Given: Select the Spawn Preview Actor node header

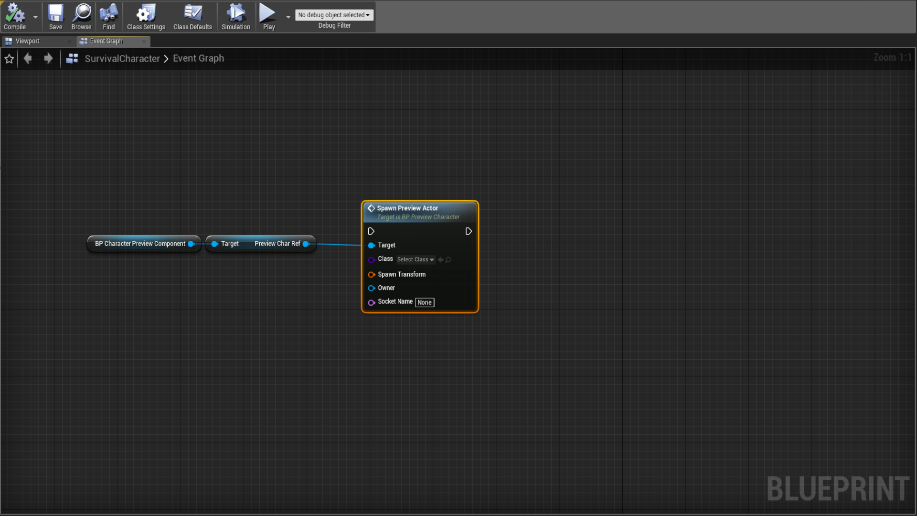Looking at the screenshot, I should click(420, 212).
